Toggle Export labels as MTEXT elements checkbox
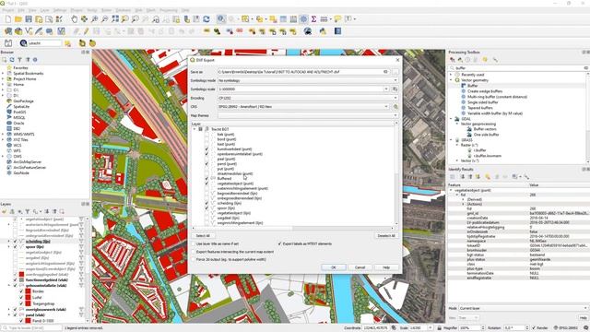This screenshot has height=332, width=590. tap(279, 243)
